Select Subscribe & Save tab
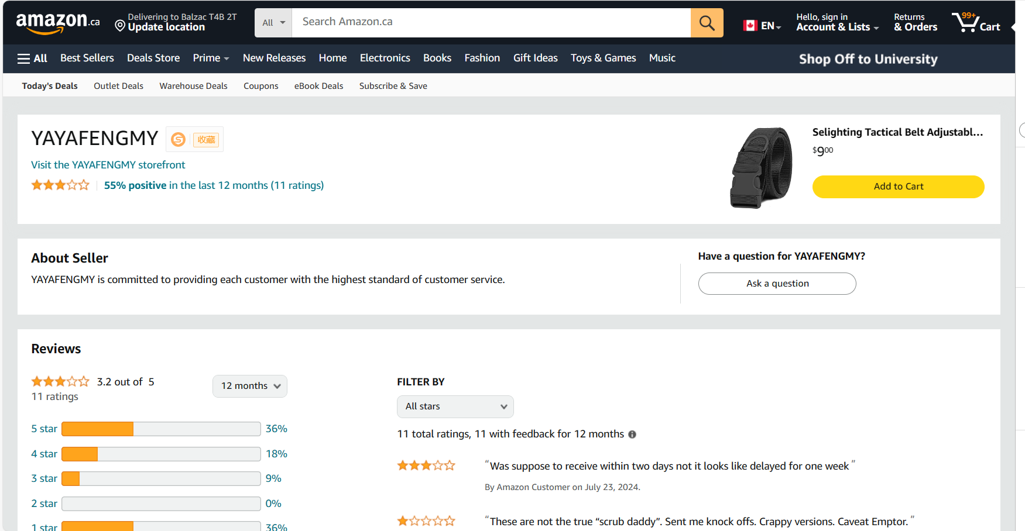The height and width of the screenshot is (531, 1025). (x=393, y=86)
